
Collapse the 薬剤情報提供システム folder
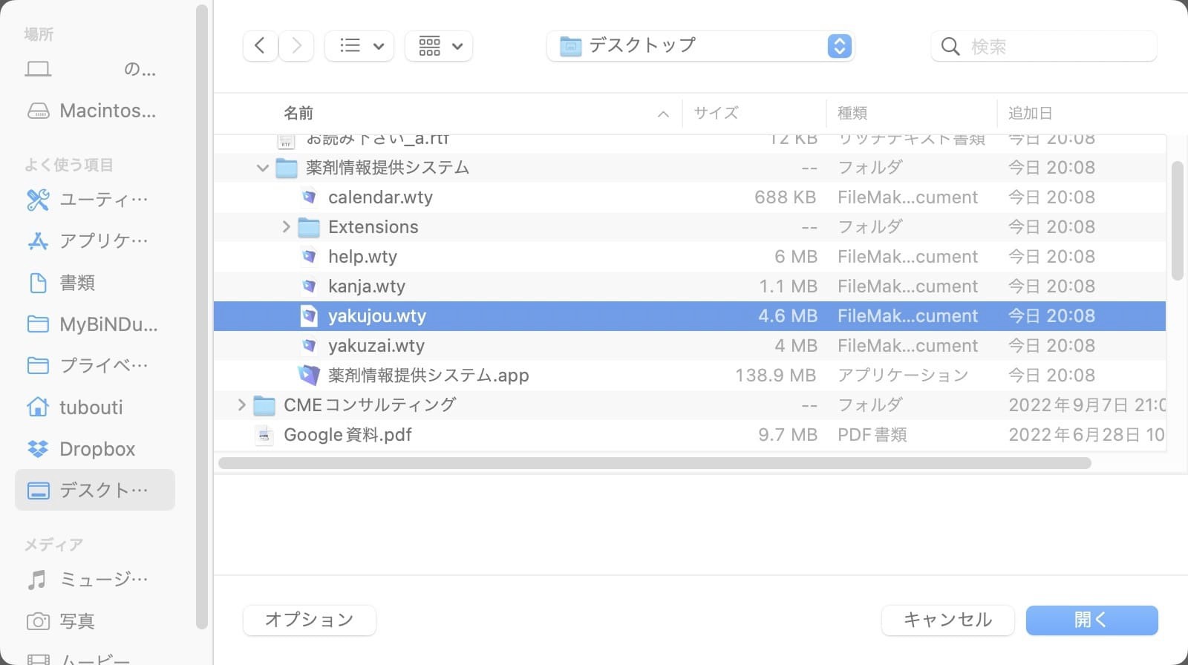[x=262, y=168]
